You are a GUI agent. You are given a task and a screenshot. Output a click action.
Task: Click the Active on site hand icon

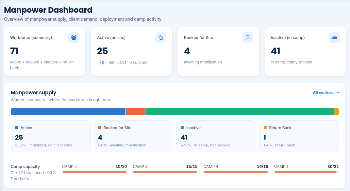point(161,37)
